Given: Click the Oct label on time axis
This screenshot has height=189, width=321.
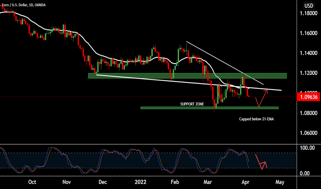Looking at the screenshot, I should (32, 182).
